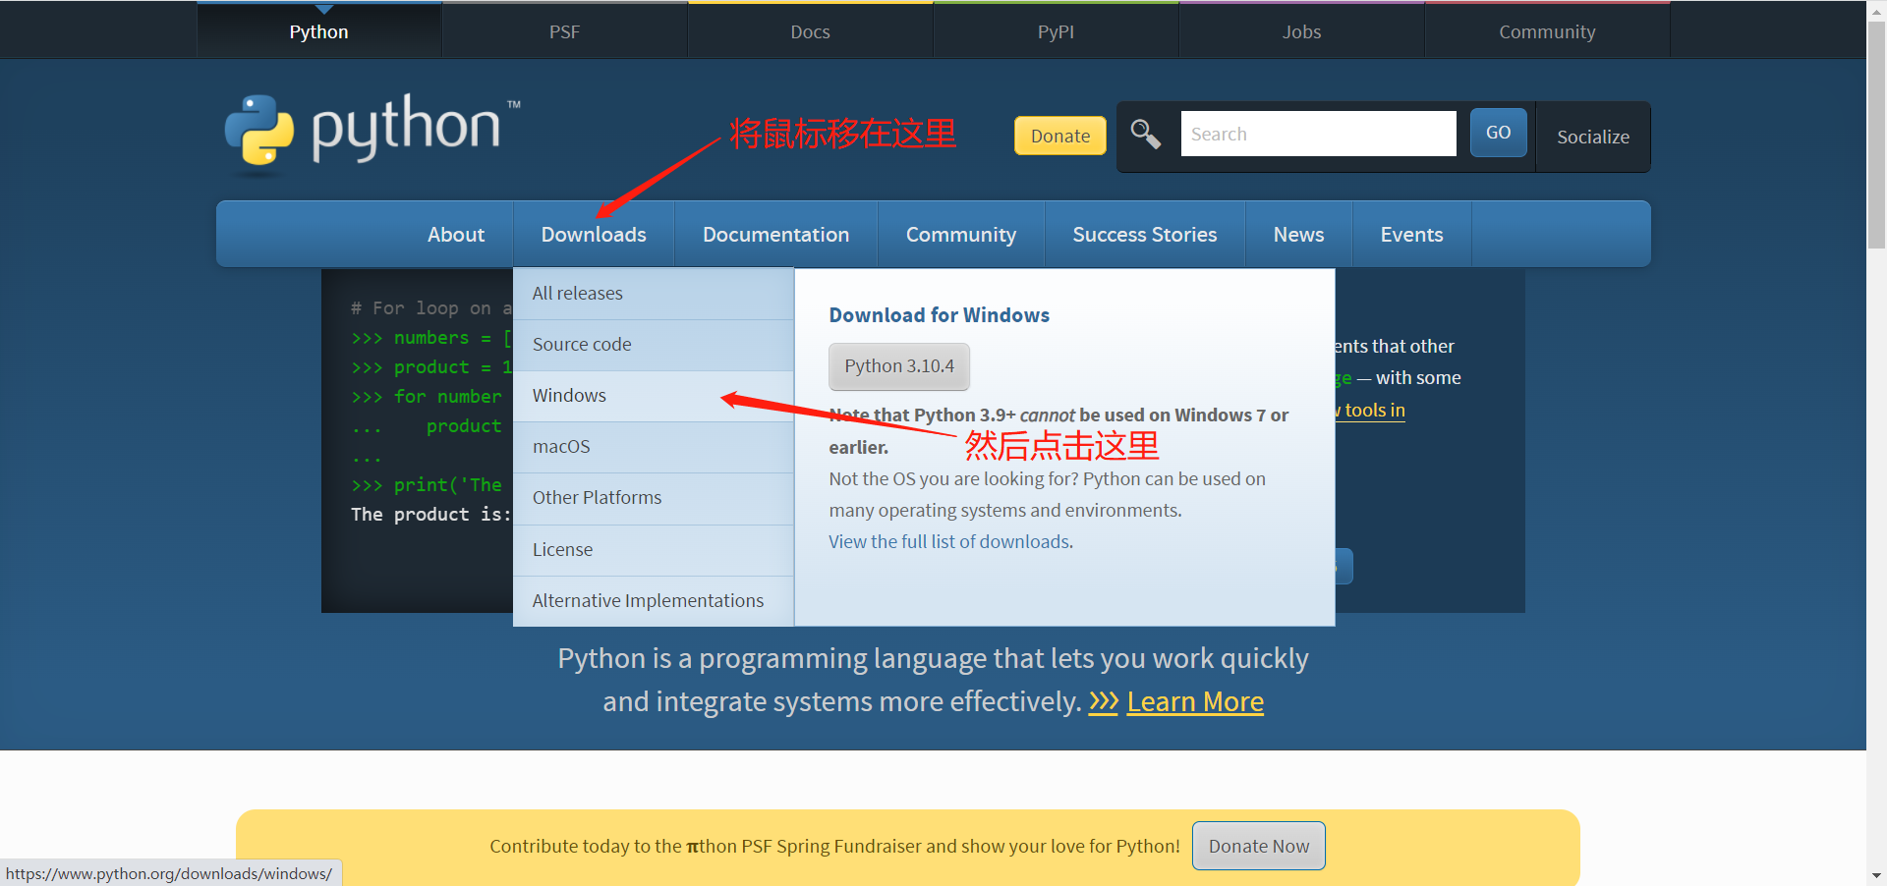Click the Python 3.10.4 download button
The image size is (1887, 886).
tap(899, 366)
